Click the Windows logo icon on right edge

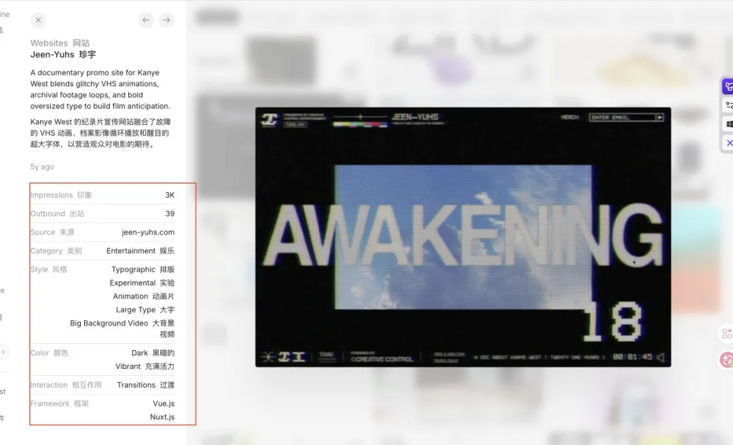pos(729,124)
